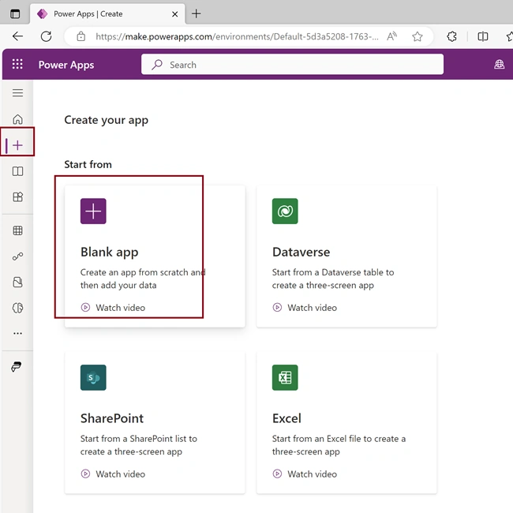Expand the More ellipsis in sidebar
This screenshot has width=513, height=513.
pos(17,333)
